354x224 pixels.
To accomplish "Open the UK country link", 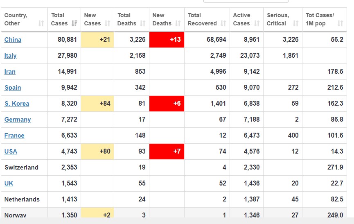I will coord(9,183).
